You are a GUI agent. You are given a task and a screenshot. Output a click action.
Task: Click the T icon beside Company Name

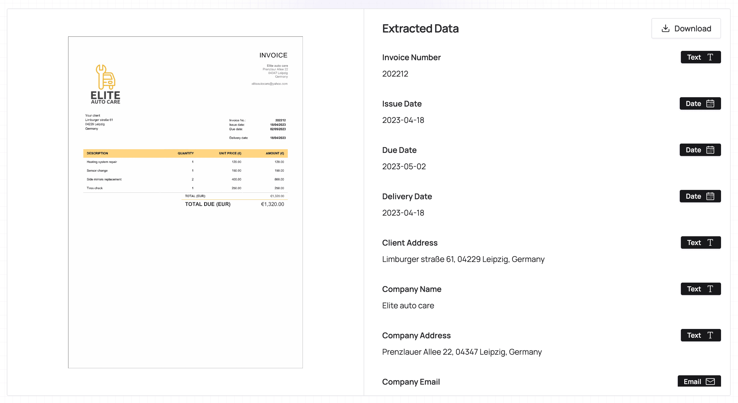tap(710, 289)
